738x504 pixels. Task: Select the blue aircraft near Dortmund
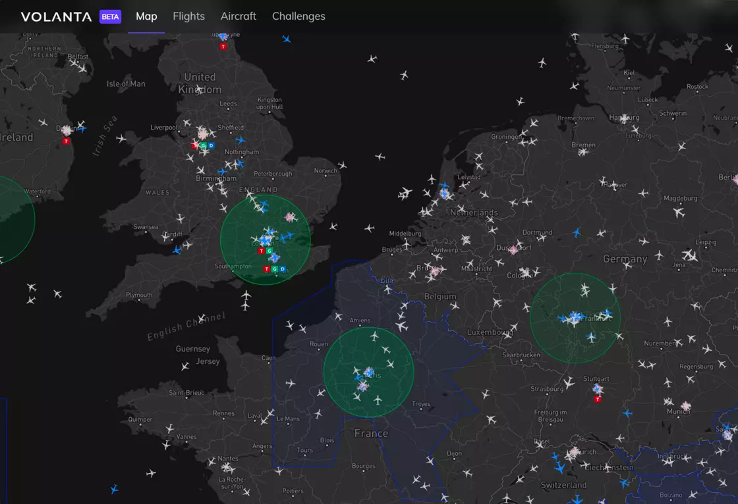coord(577,233)
